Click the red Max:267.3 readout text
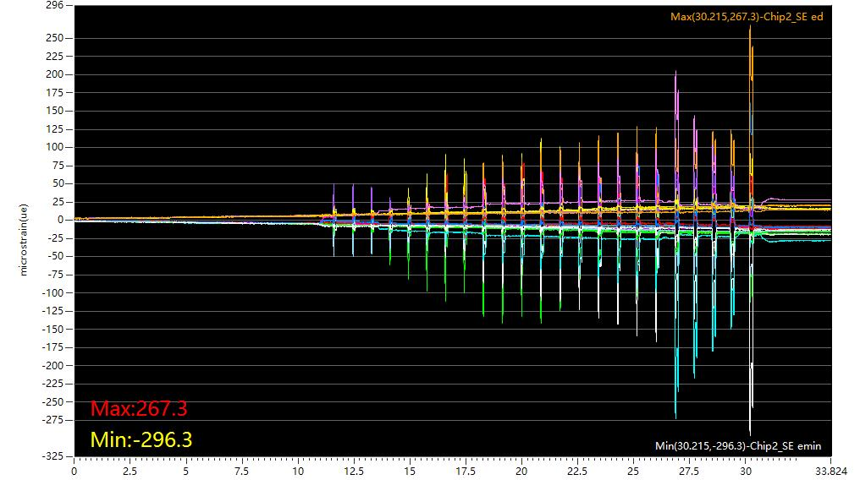Viewport: 860px width, 480px height. pyautogui.click(x=139, y=409)
